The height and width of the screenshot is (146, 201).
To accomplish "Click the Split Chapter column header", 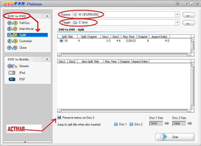I will pyautogui.click(x=89, y=36).
